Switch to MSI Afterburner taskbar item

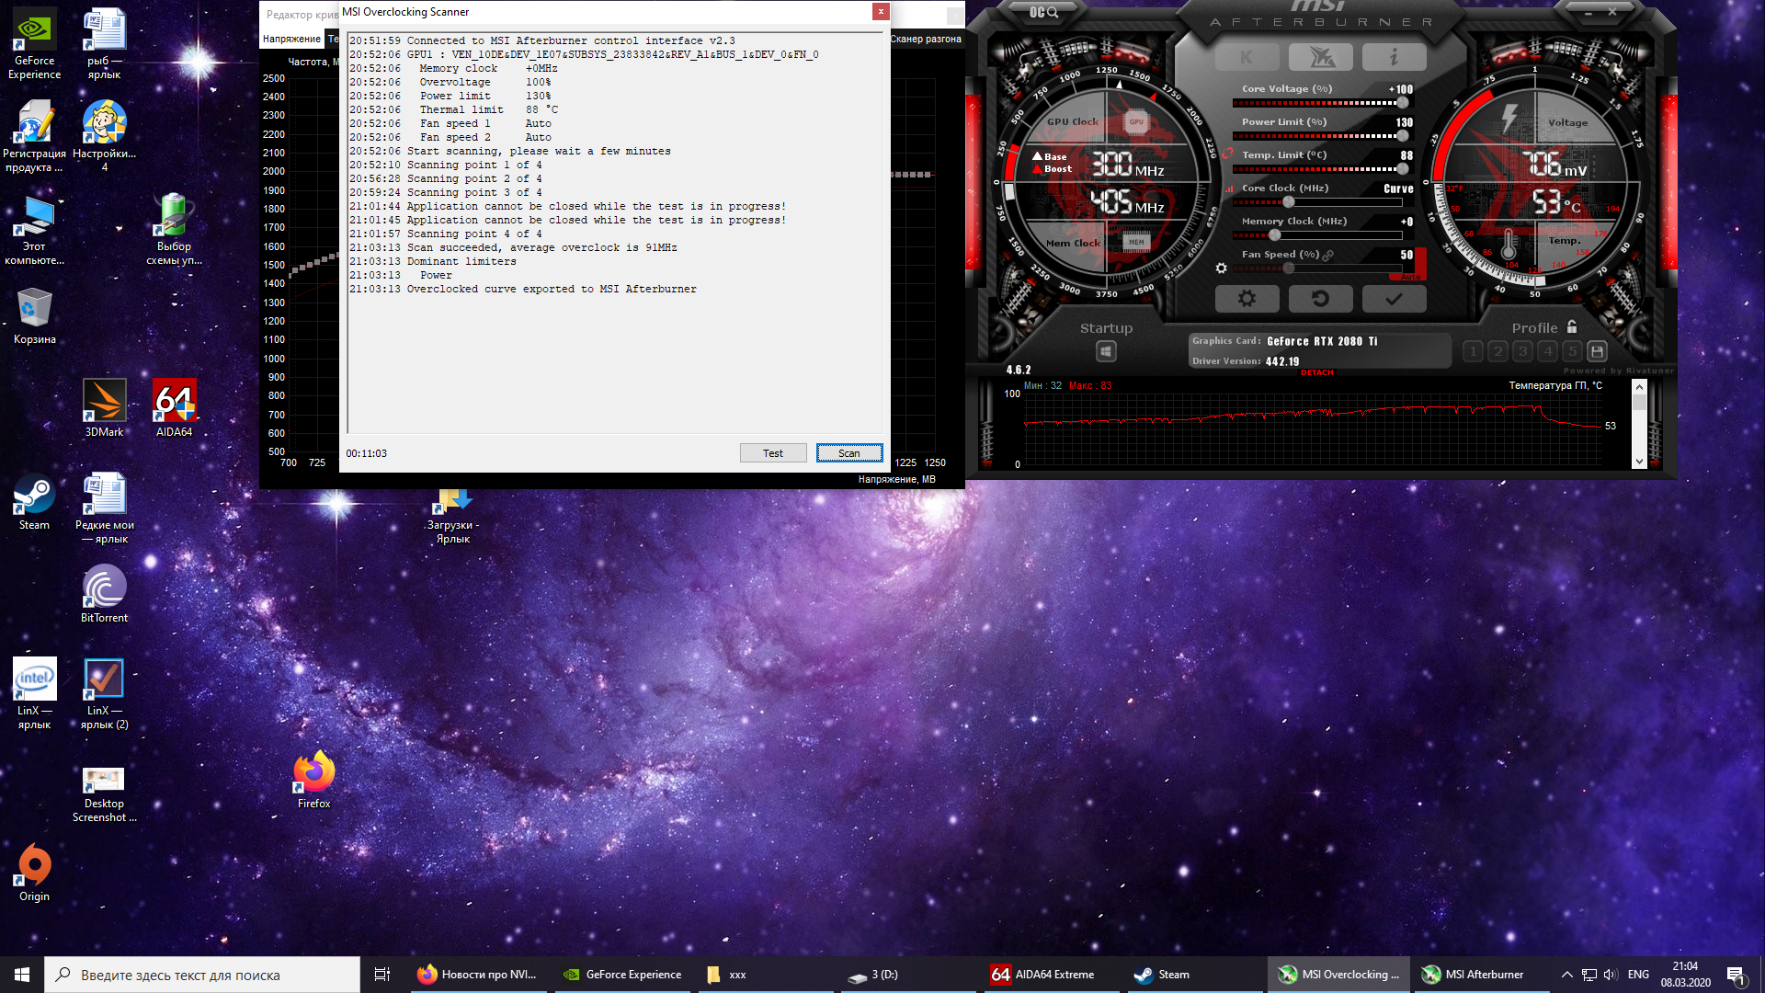click(1474, 975)
